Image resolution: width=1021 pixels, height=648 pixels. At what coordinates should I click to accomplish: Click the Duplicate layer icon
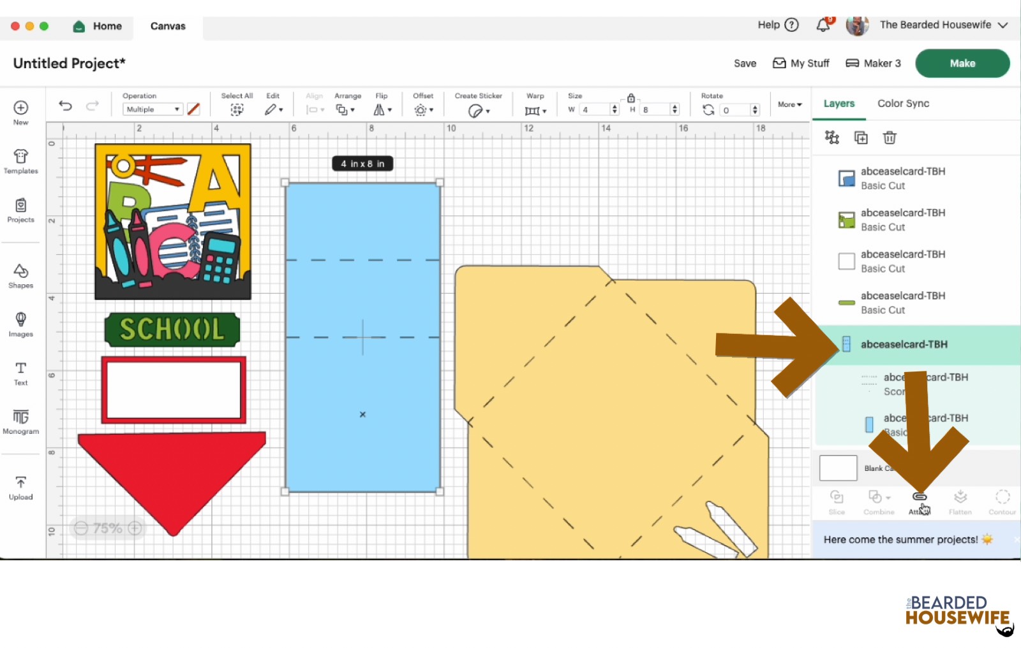click(861, 138)
